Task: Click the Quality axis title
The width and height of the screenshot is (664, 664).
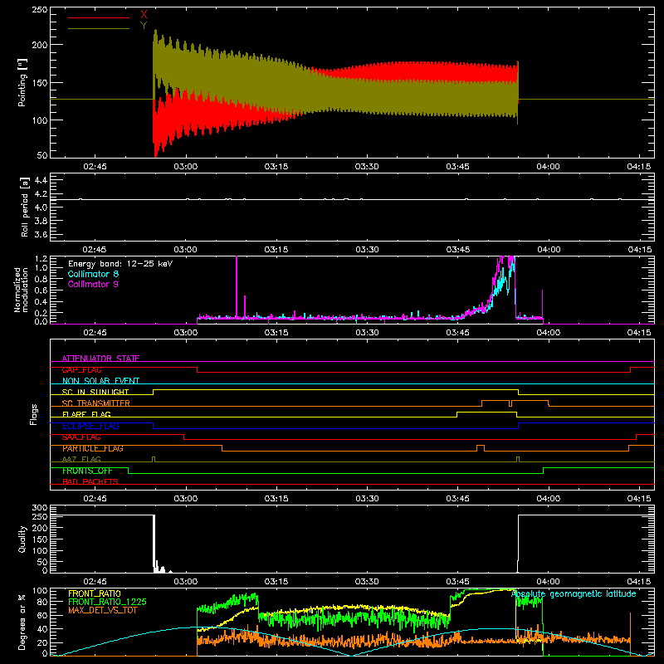Action: click(22, 539)
